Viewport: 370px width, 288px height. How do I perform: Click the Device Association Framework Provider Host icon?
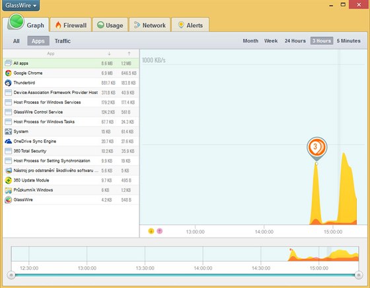pyautogui.click(x=8, y=93)
